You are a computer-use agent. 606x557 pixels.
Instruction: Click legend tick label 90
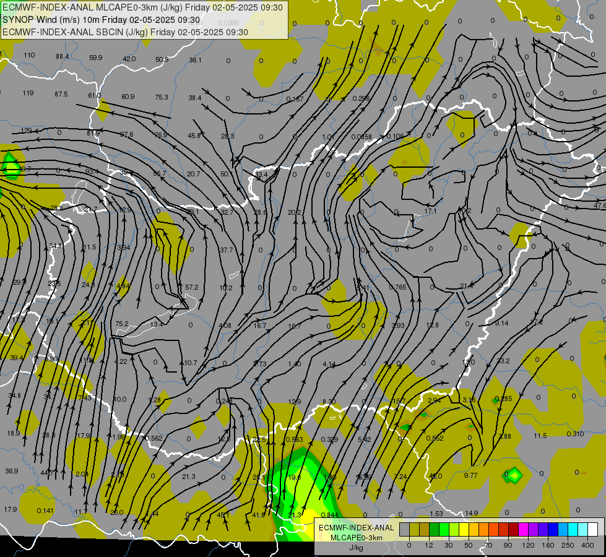click(x=508, y=545)
